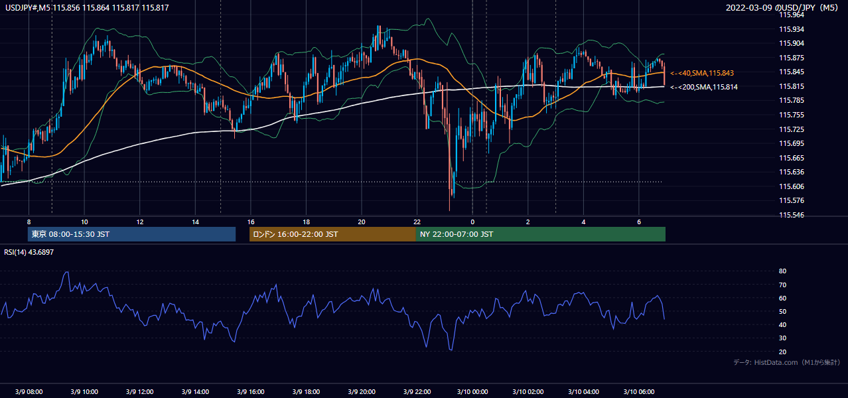This screenshot has height=398, width=848.
Task: Click the 3/10 00:00 time label
Action: point(472,391)
